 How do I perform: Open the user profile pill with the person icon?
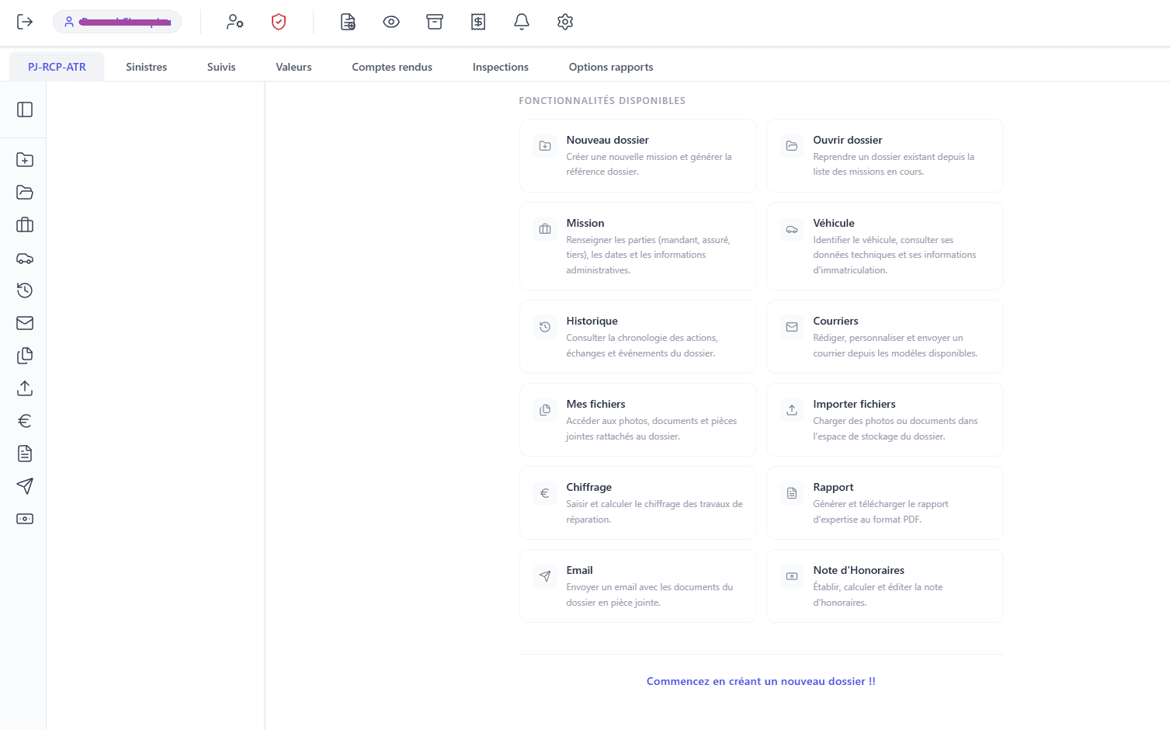click(x=117, y=22)
